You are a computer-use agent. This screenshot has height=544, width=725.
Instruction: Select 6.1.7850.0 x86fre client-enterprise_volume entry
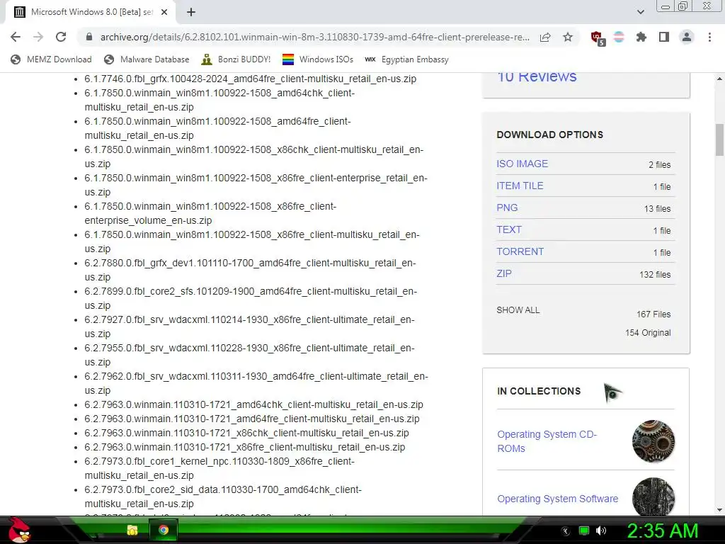(210, 213)
